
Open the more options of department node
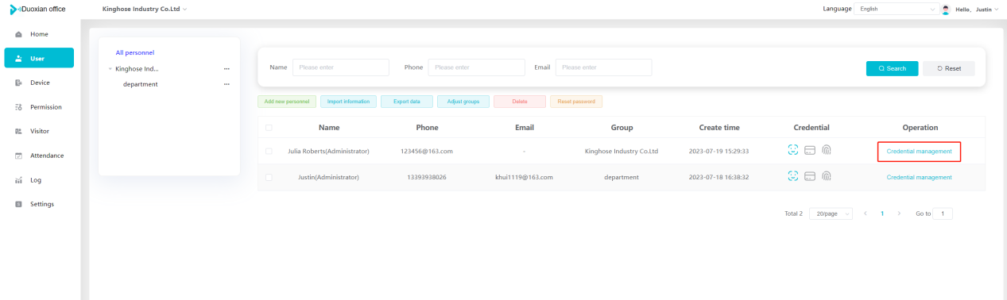coord(227,84)
